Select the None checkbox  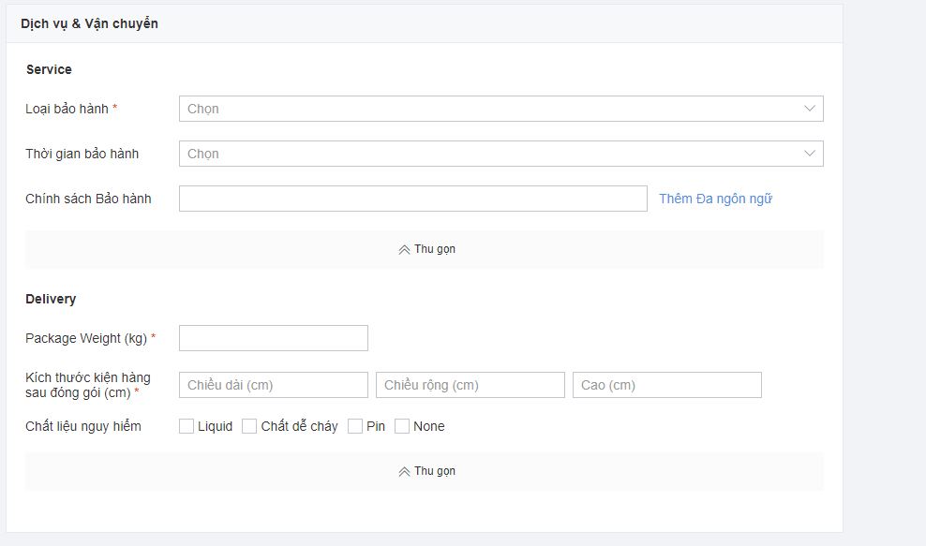(x=402, y=426)
